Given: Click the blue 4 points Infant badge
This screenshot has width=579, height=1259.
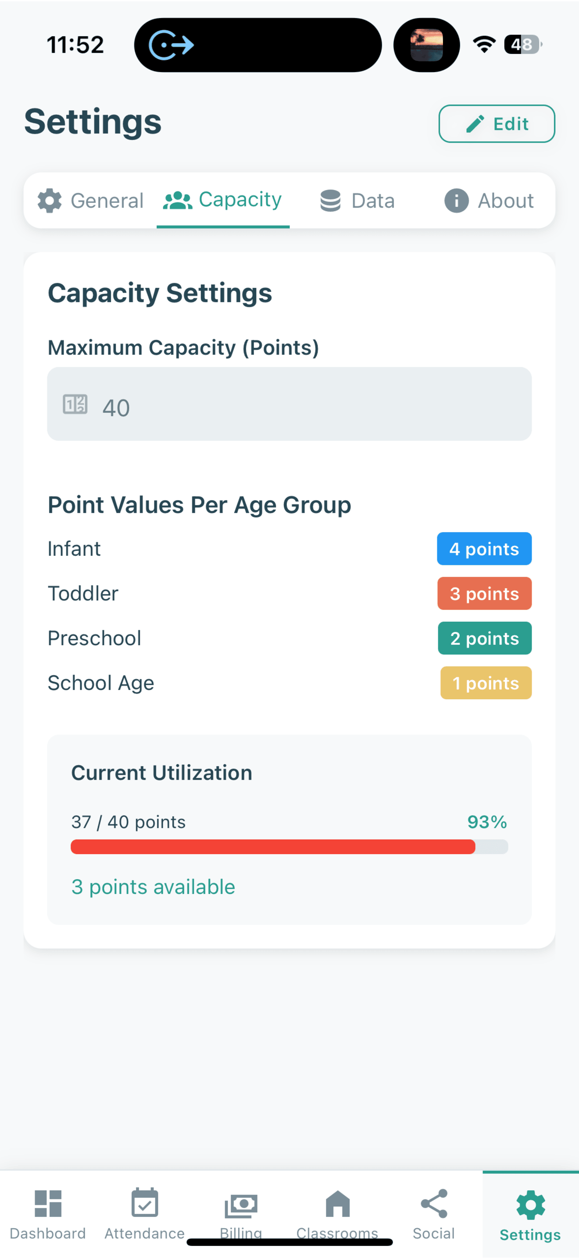Looking at the screenshot, I should (x=484, y=548).
